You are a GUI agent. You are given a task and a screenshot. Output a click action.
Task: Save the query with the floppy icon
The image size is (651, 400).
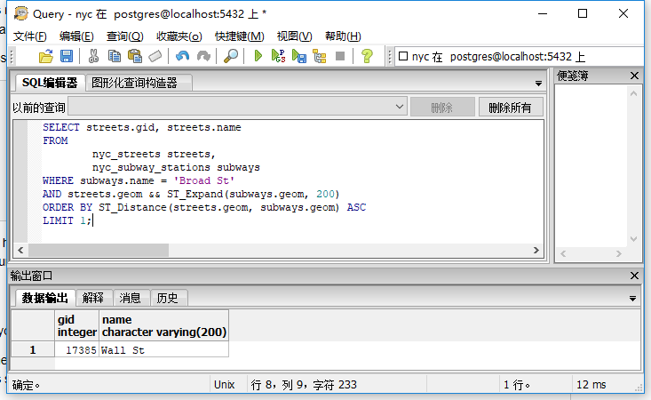[x=67, y=56]
